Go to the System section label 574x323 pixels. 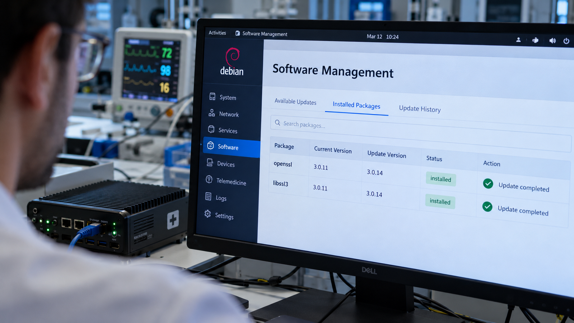click(x=228, y=98)
